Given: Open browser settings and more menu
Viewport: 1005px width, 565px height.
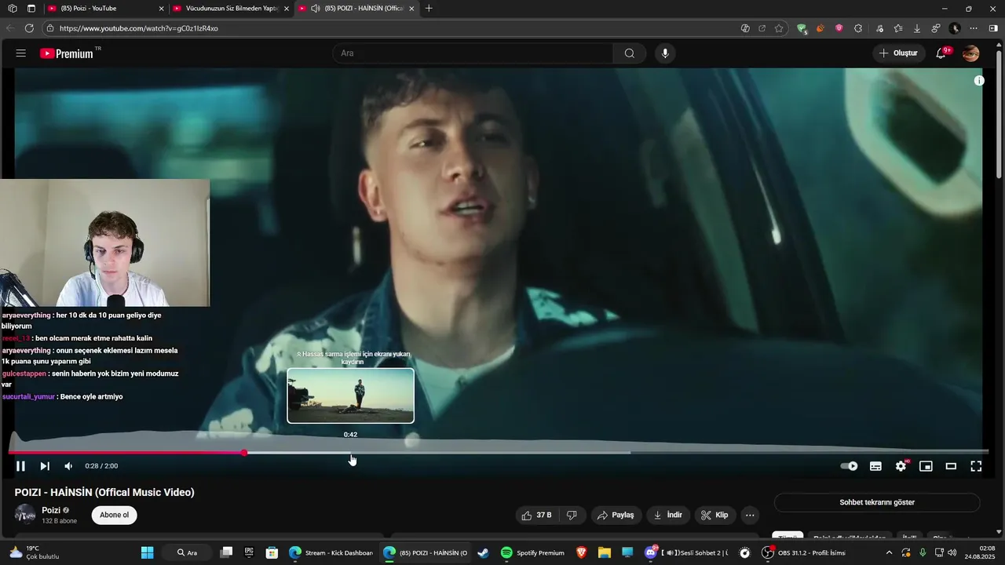Looking at the screenshot, I should 974,28.
